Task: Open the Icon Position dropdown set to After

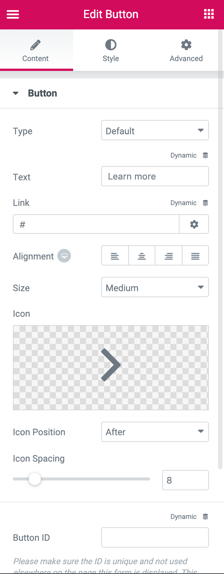Action: (x=155, y=432)
